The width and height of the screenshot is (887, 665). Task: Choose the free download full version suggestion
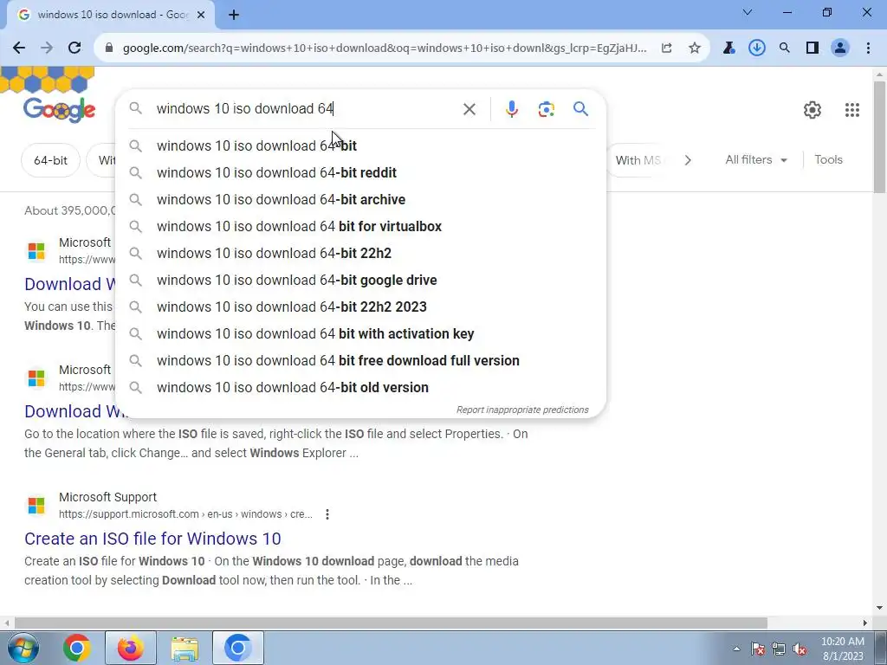tap(361, 361)
